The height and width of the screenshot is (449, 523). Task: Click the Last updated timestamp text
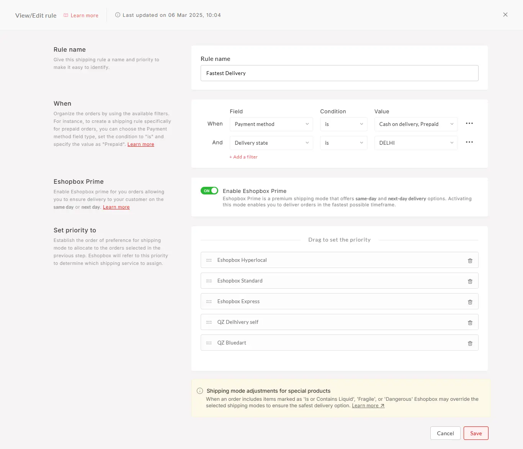[x=172, y=15]
